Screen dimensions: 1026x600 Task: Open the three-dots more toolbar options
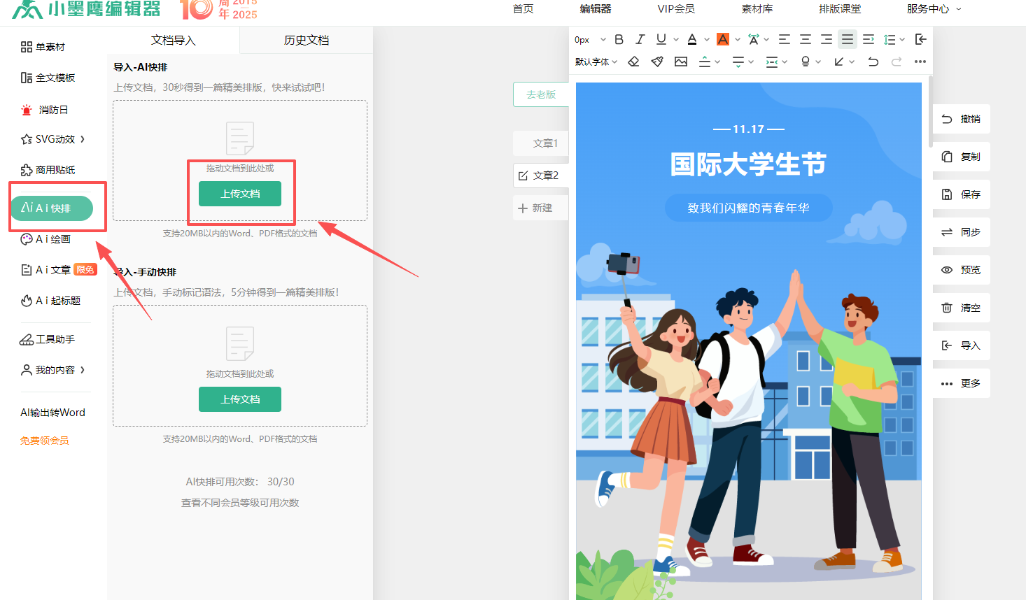click(x=920, y=62)
